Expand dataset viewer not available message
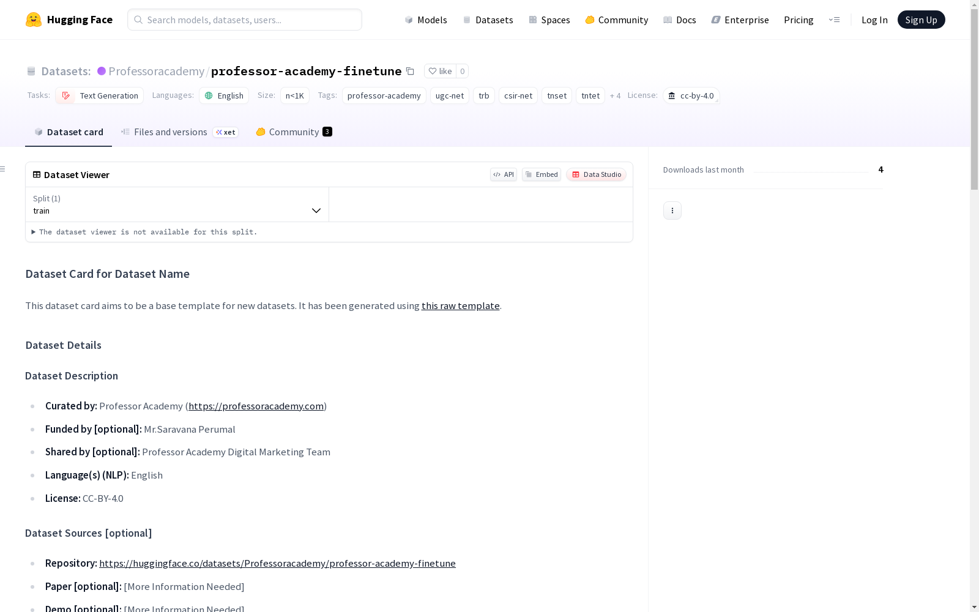This screenshot has height=612, width=979. (x=144, y=232)
